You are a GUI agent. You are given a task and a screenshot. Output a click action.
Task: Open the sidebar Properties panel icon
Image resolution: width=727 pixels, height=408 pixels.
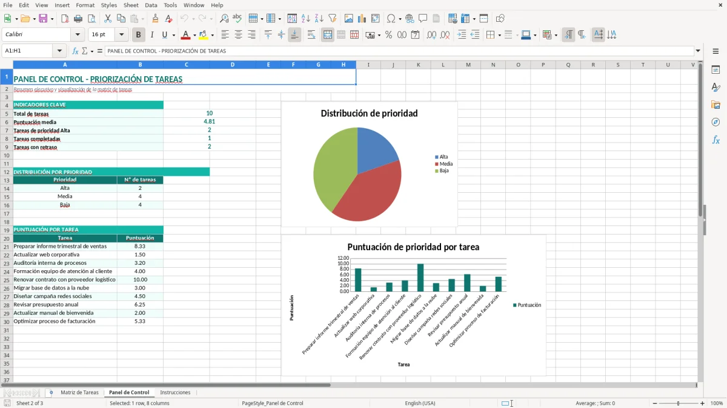(x=715, y=70)
